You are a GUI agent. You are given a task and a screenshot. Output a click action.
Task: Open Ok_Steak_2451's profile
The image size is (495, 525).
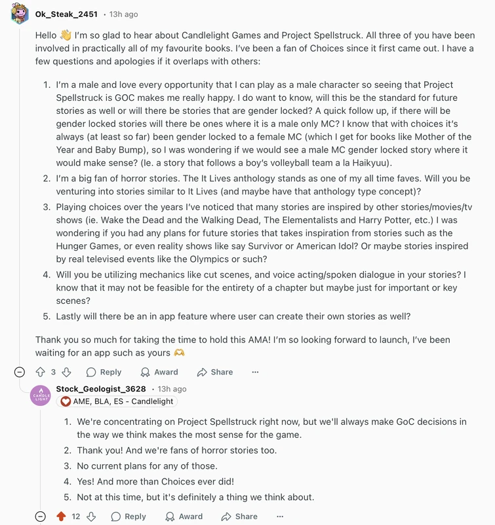click(68, 14)
